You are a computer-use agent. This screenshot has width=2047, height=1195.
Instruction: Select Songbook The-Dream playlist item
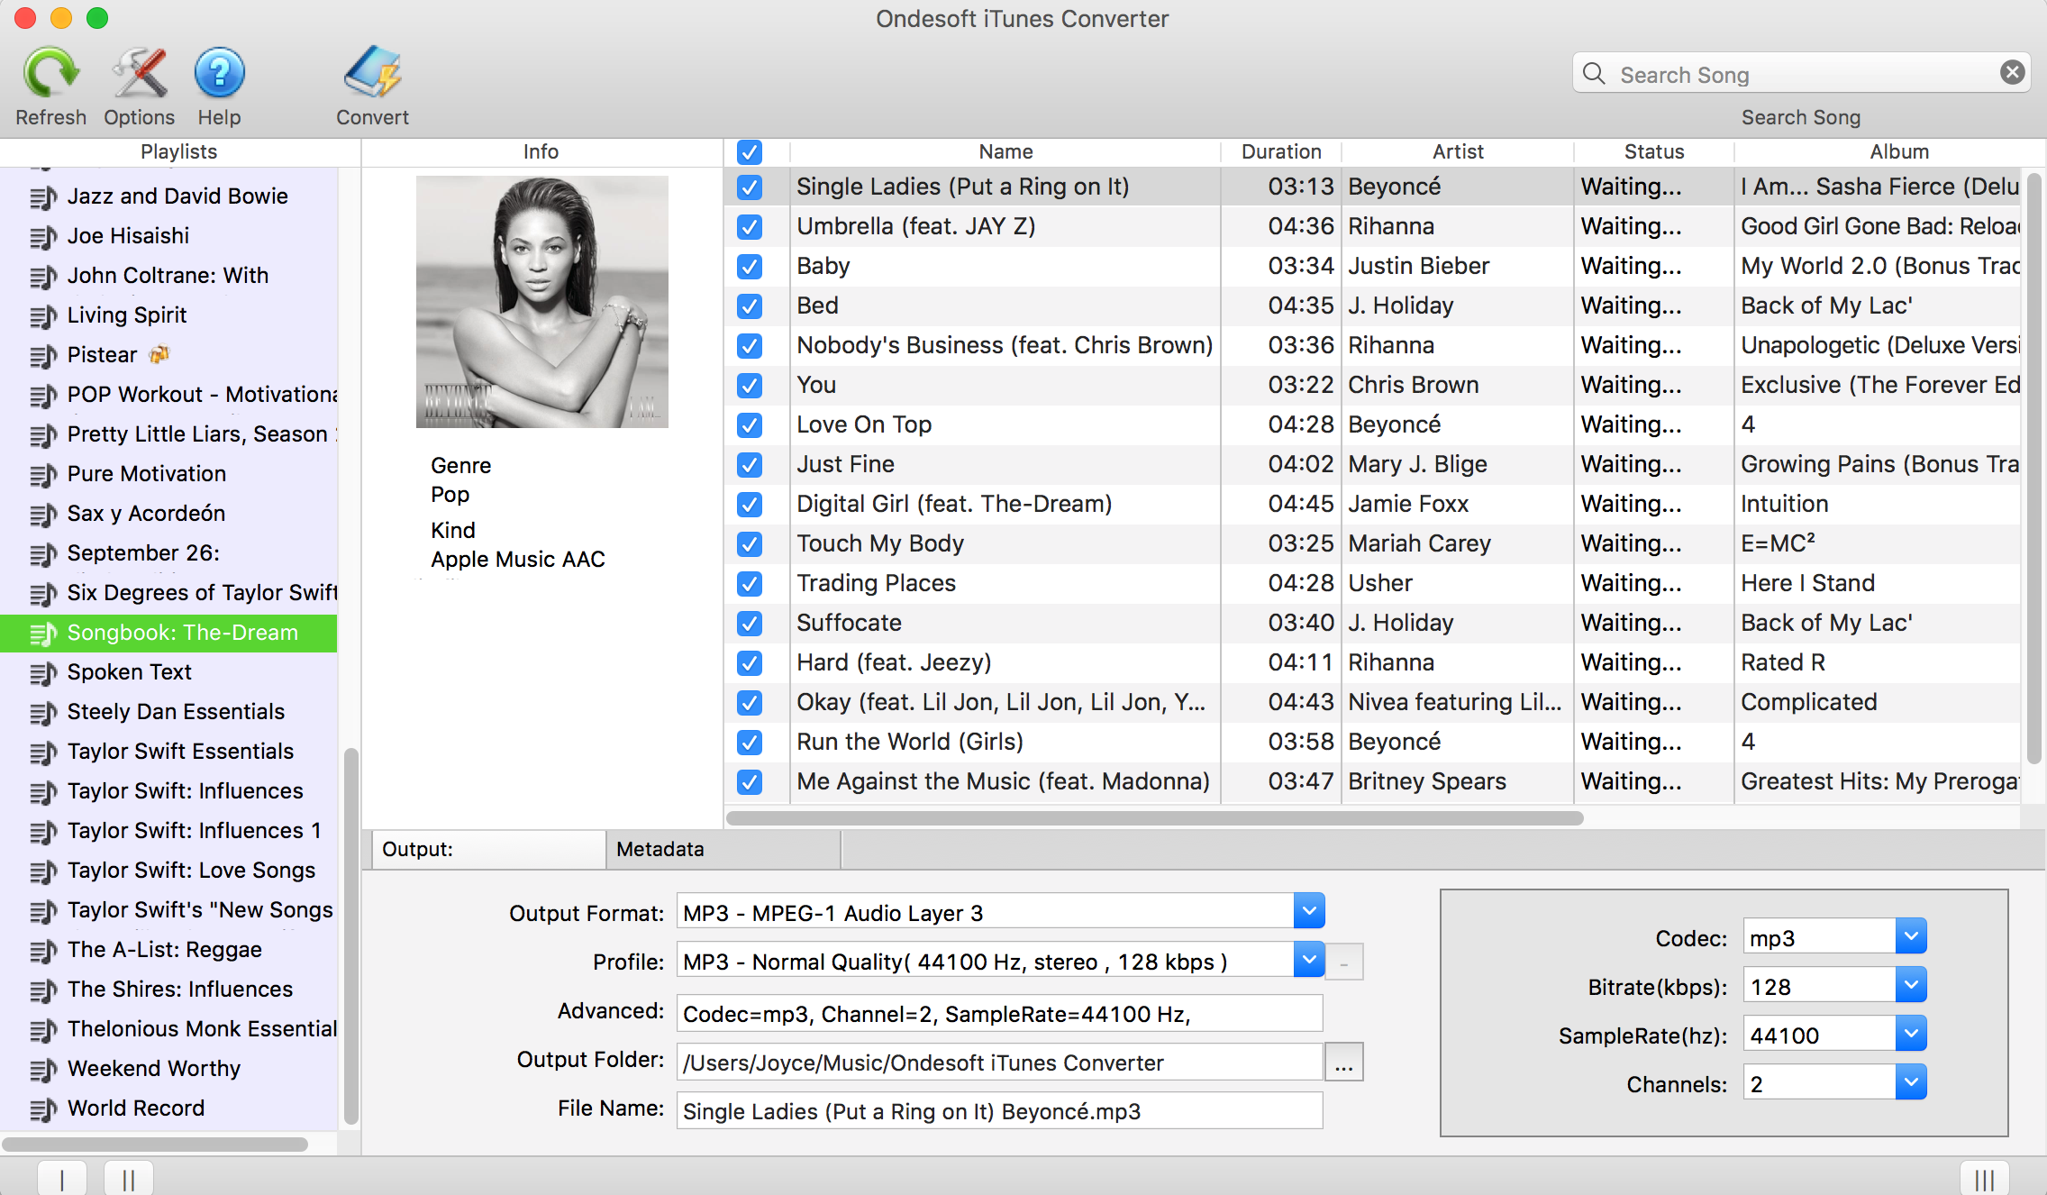(x=177, y=630)
